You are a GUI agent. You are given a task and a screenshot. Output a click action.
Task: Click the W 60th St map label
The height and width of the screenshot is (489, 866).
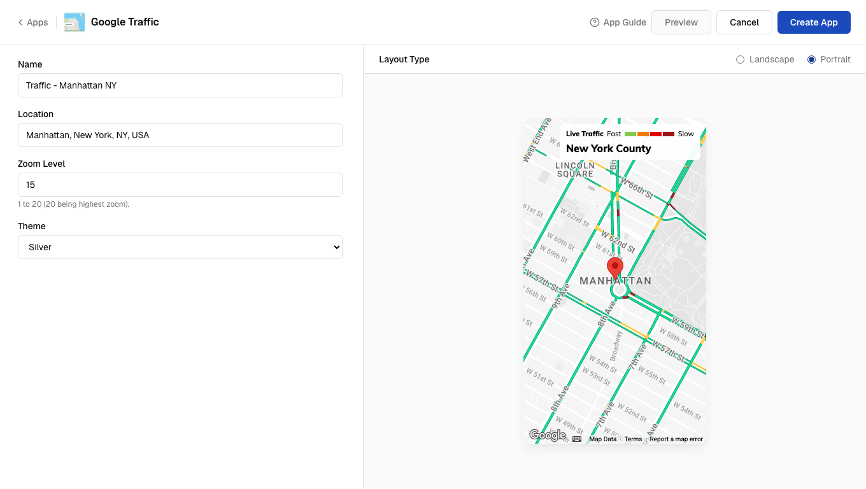(560, 243)
